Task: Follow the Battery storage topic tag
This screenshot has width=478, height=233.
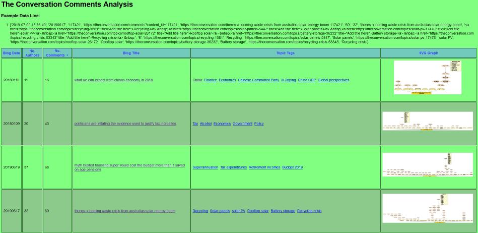Action: tap(283, 211)
